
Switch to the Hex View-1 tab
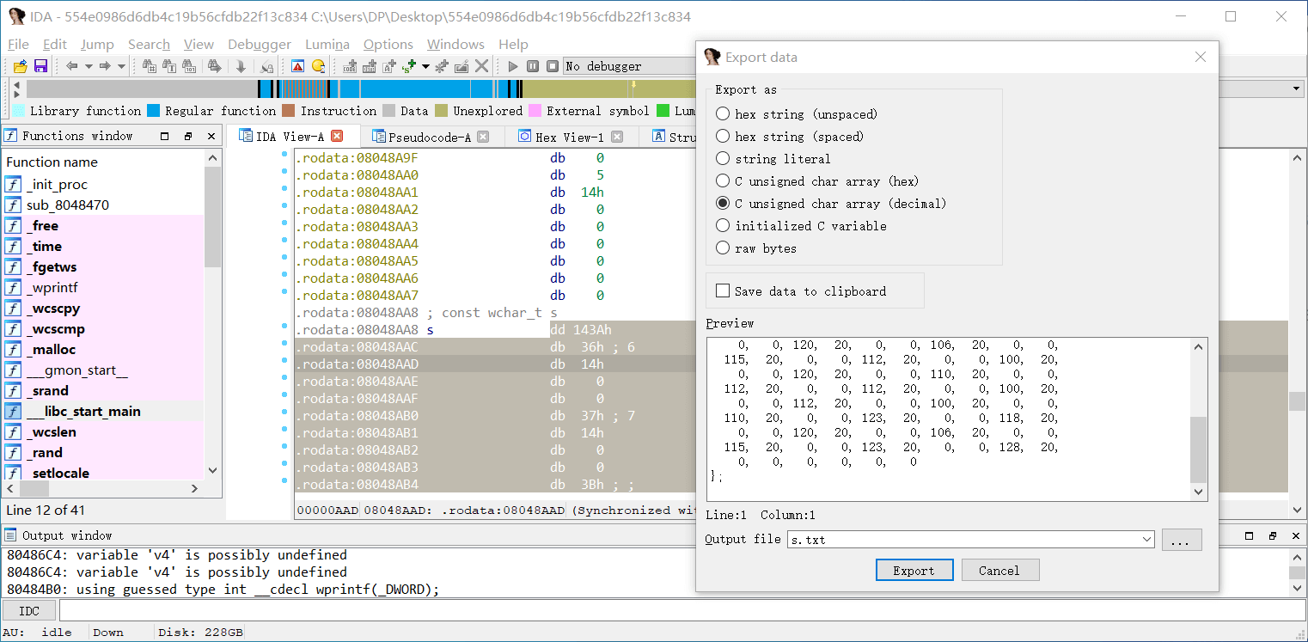[x=569, y=137]
